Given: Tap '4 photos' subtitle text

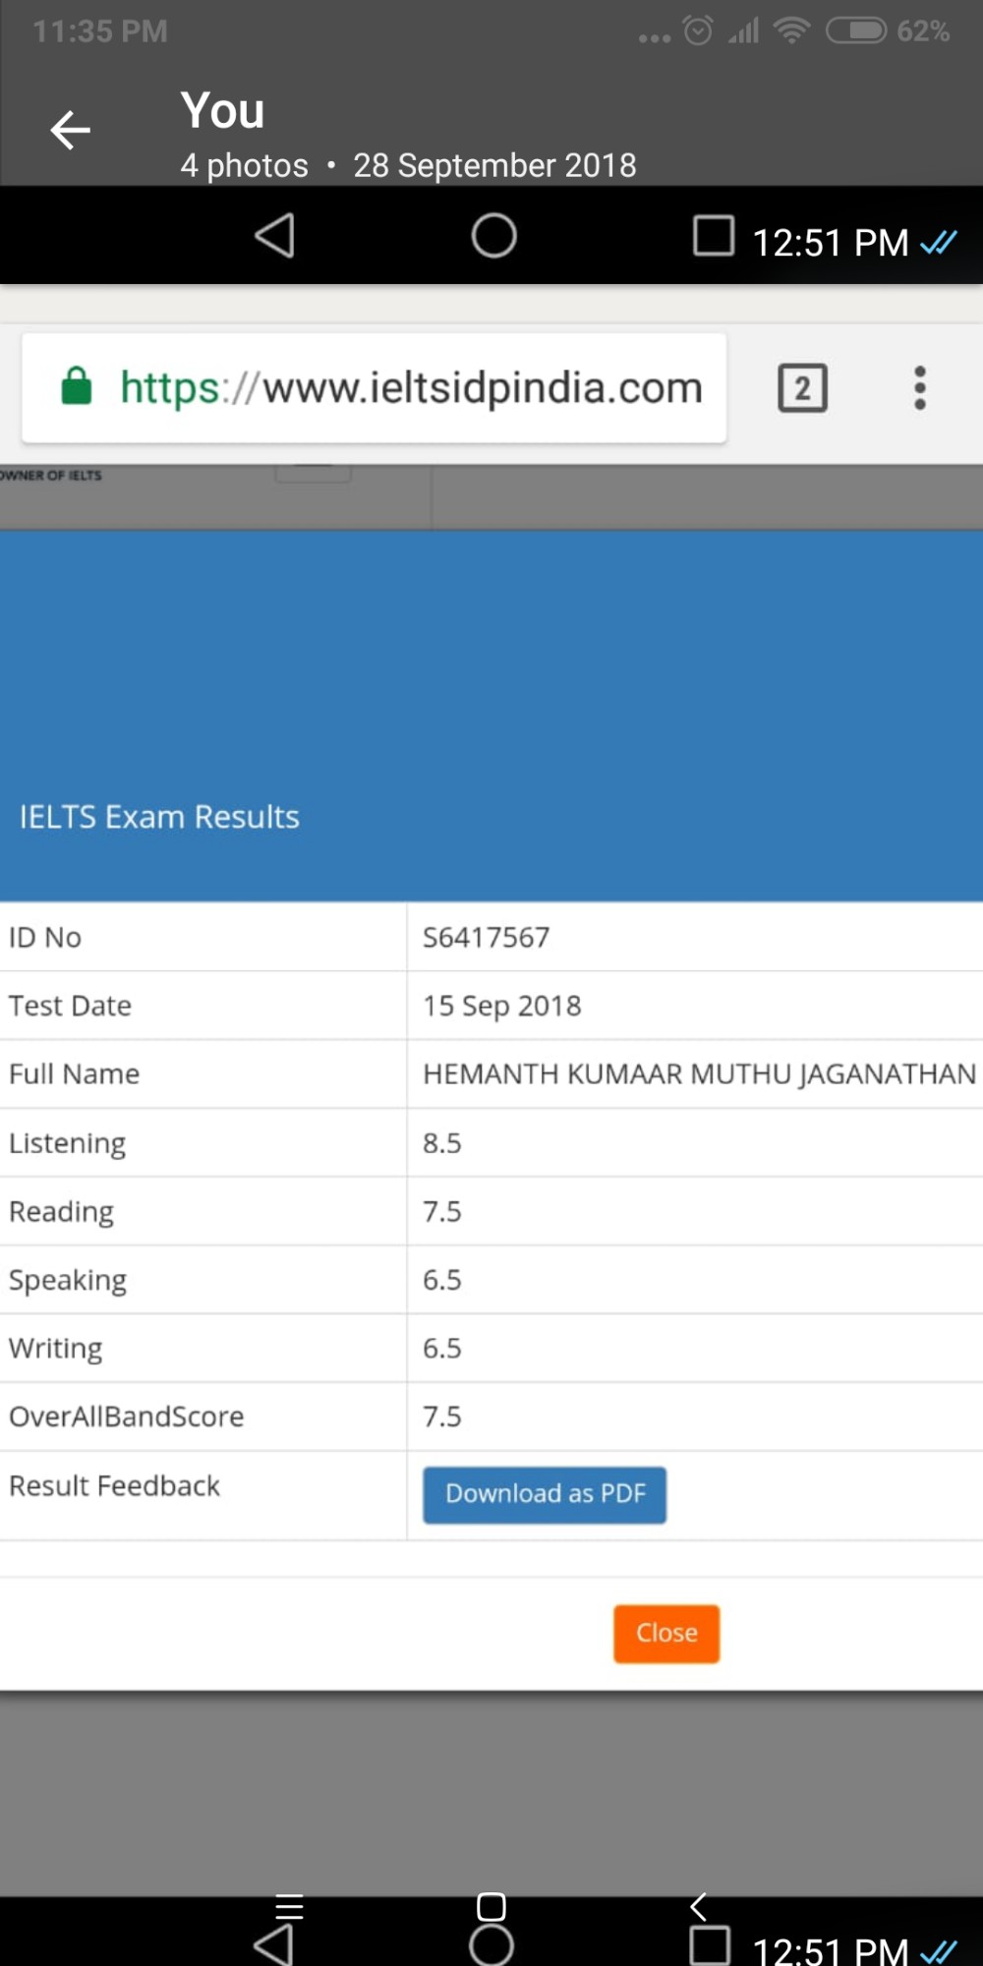Looking at the screenshot, I should (244, 165).
